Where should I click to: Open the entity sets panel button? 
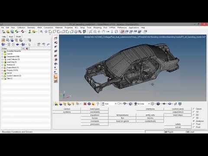coord(150,115)
